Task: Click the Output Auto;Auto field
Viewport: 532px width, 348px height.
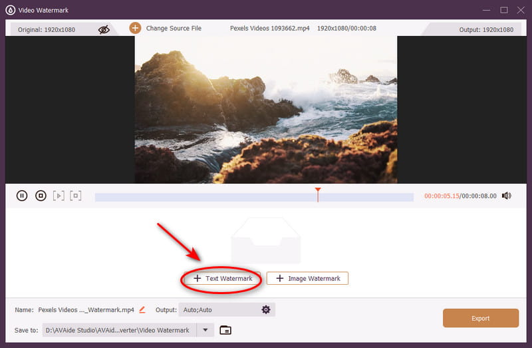Action: (x=218, y=310)
